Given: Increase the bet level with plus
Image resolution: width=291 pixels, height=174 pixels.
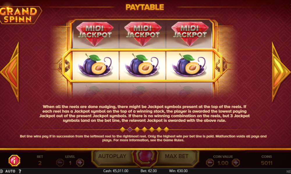Looking at the screenshot, I should (x=80, y=163).
